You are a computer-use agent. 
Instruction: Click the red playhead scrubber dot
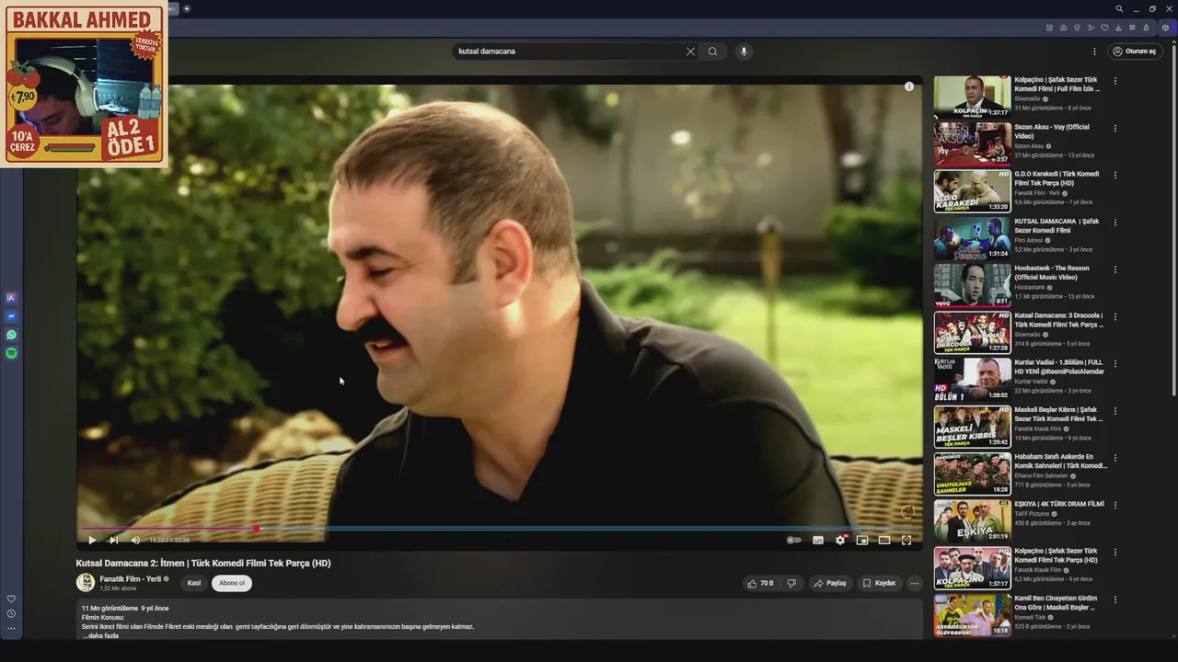coord(257,529)
